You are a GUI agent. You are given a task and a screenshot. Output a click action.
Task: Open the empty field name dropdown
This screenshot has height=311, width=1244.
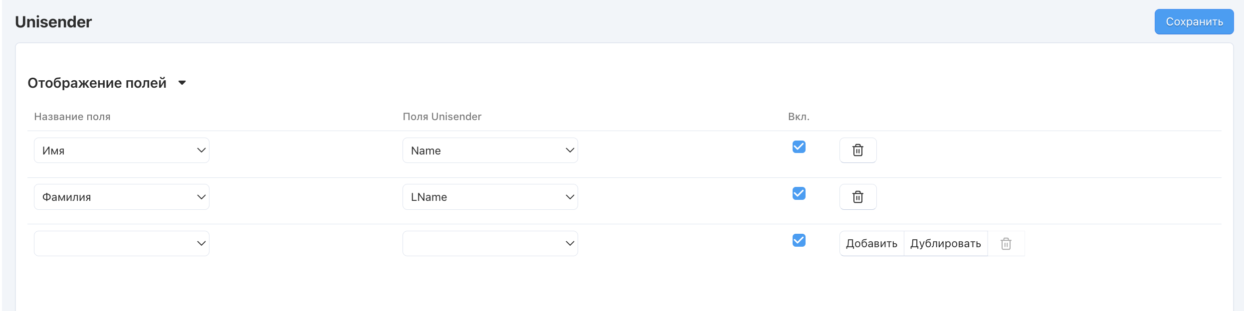pos(121,244)
